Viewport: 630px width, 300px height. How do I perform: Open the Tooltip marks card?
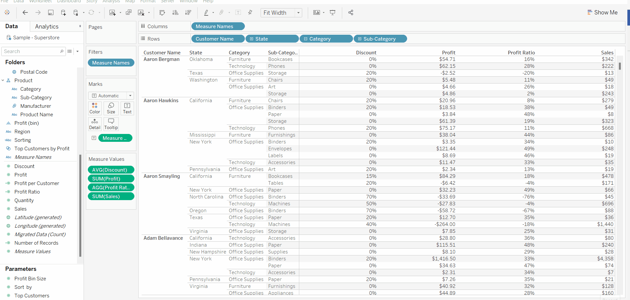pyautogui.click(x=111, y=124)
